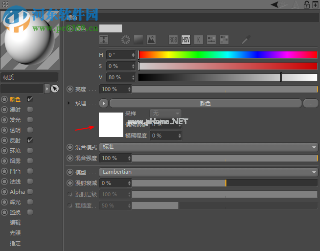The width and height of the screenshot is (320, 251).
Task: Click the wide 颜色 texture button
Action: (x=206, y=103)
